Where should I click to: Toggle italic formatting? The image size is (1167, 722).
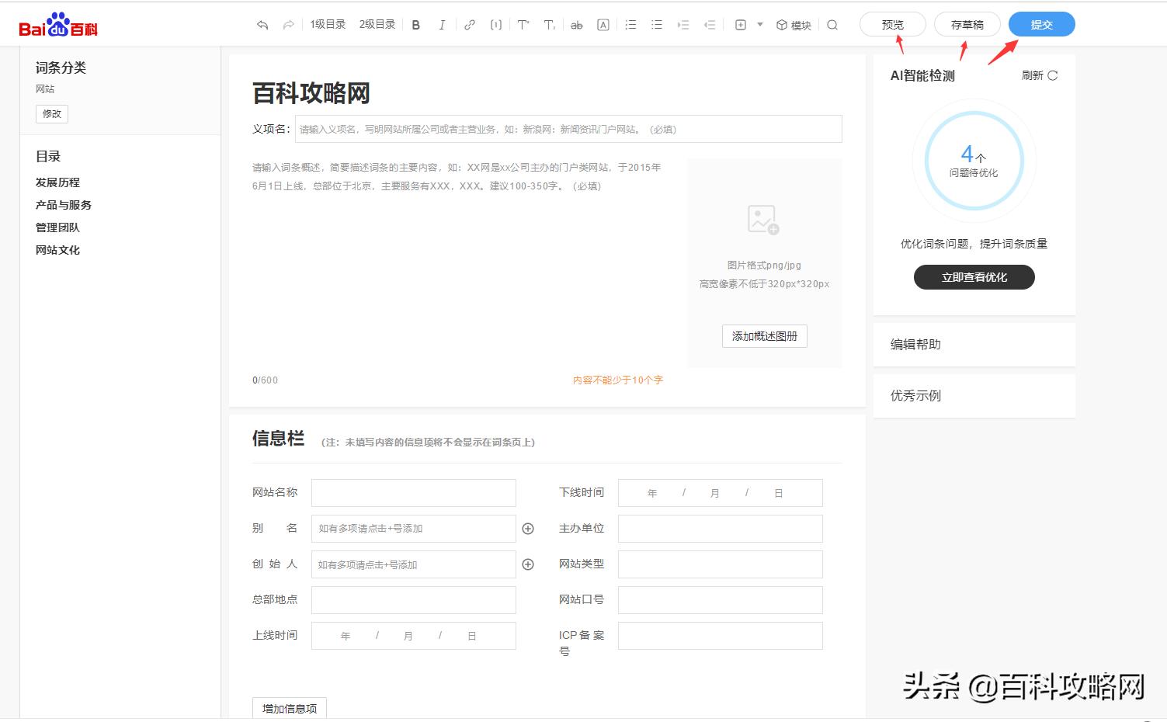[442, 24]
